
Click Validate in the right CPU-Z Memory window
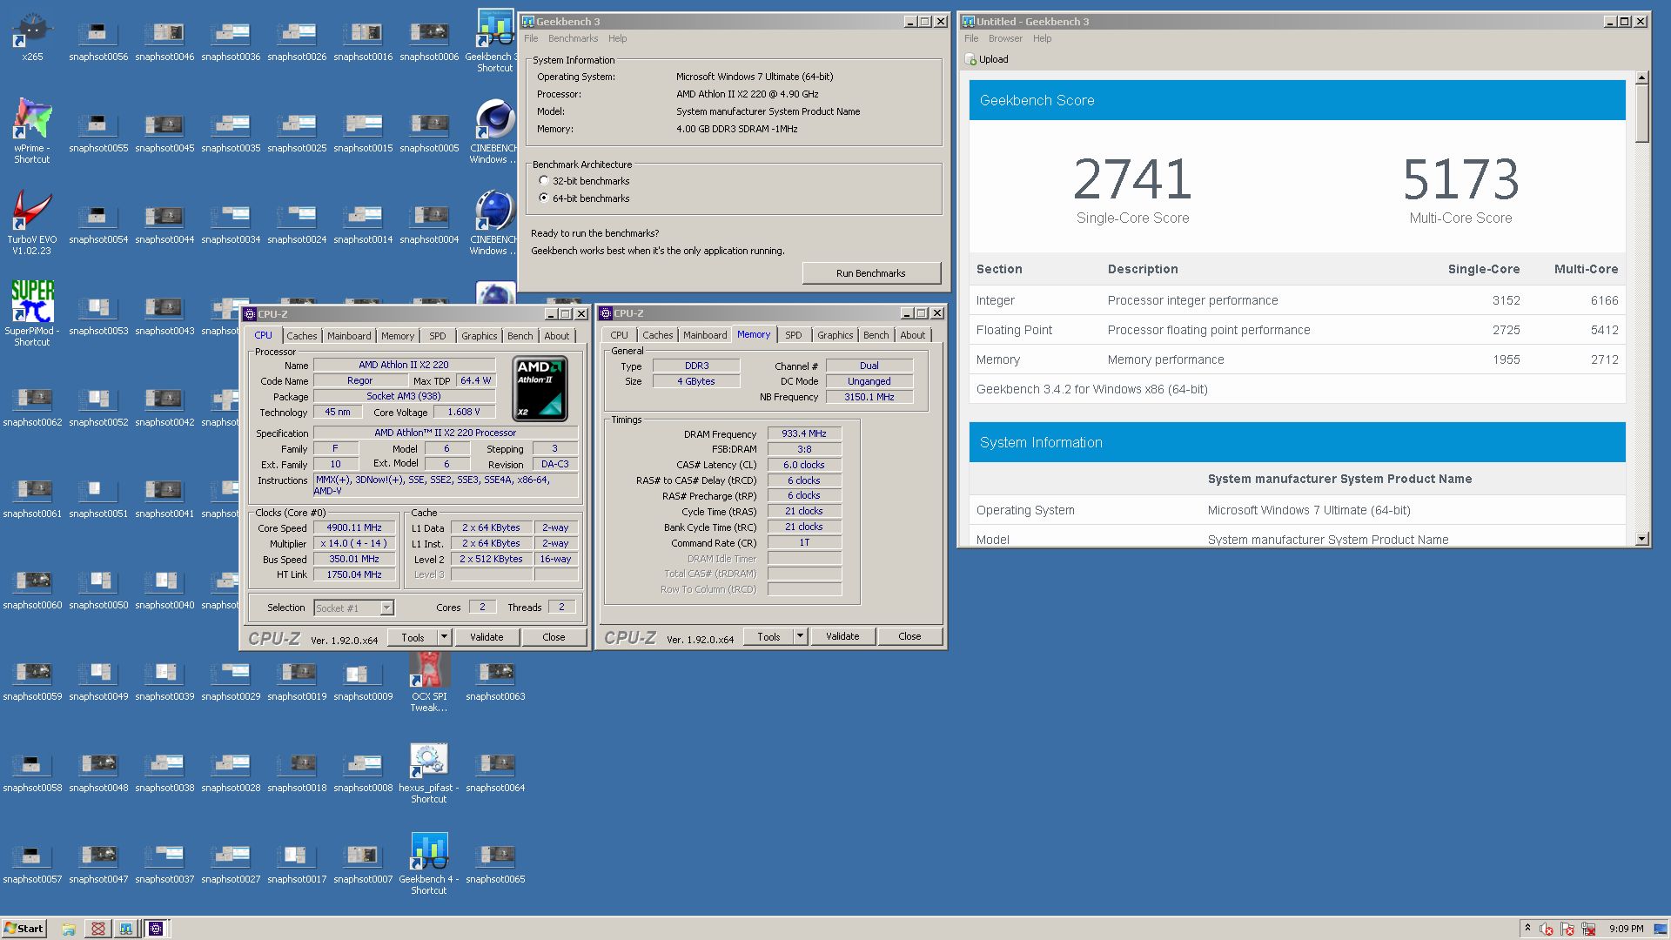tap(842, 636)
